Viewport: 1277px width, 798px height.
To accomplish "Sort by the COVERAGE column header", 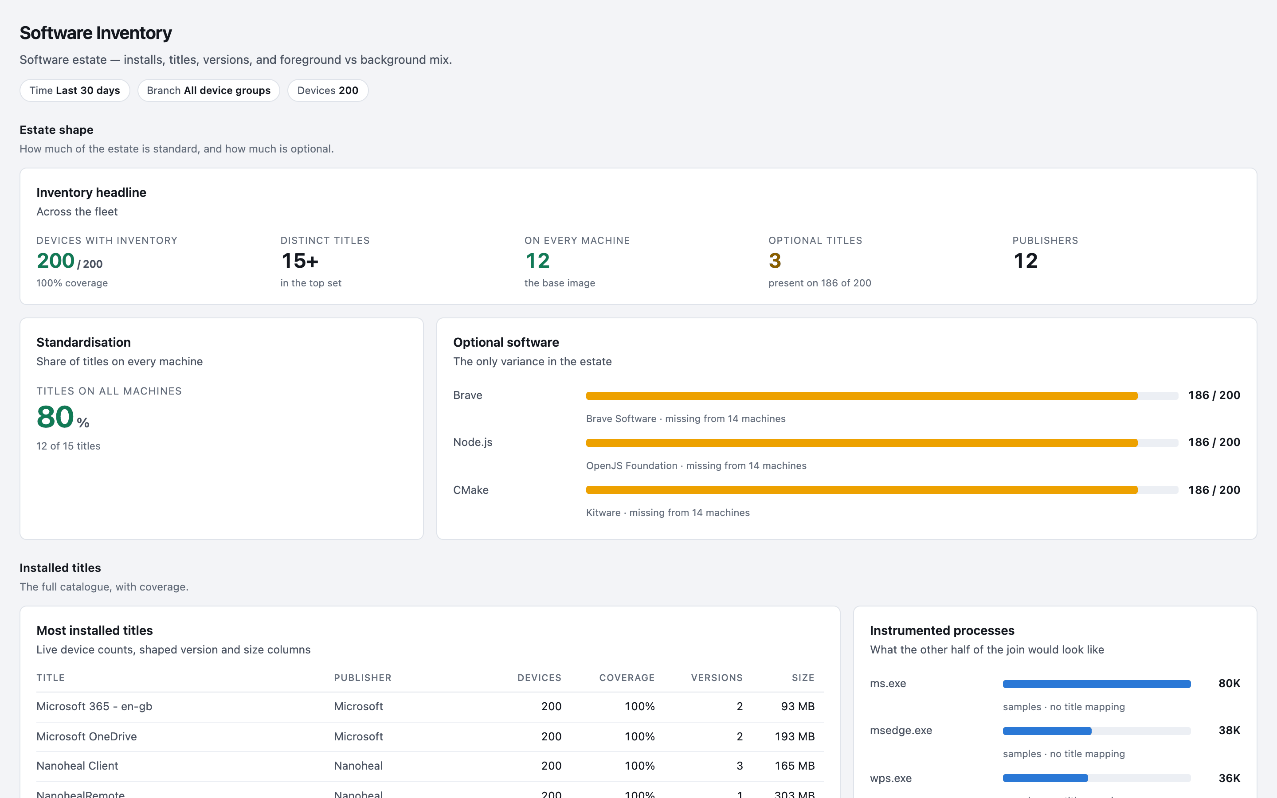I will point(627,678).
